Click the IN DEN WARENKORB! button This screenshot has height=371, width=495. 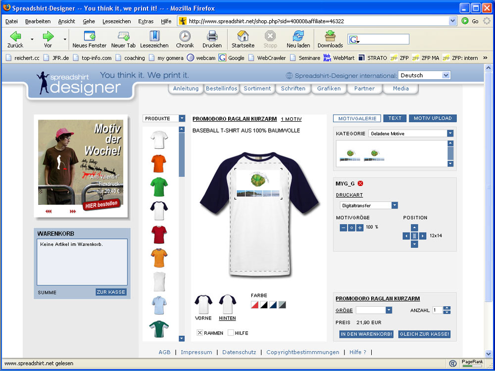[x=366, y=334]
